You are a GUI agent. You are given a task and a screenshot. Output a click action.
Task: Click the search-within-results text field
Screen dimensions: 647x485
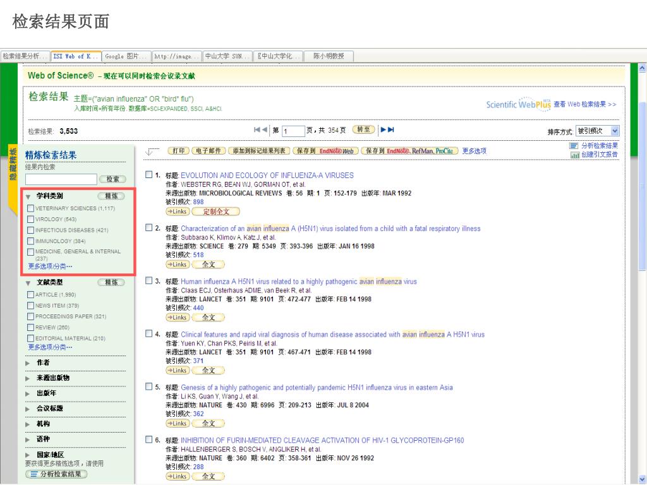61,179
